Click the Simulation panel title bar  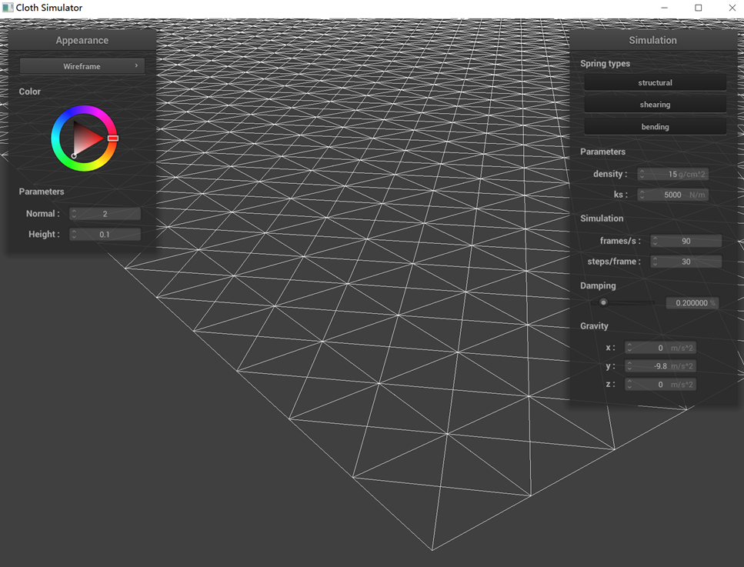point(652,40)
